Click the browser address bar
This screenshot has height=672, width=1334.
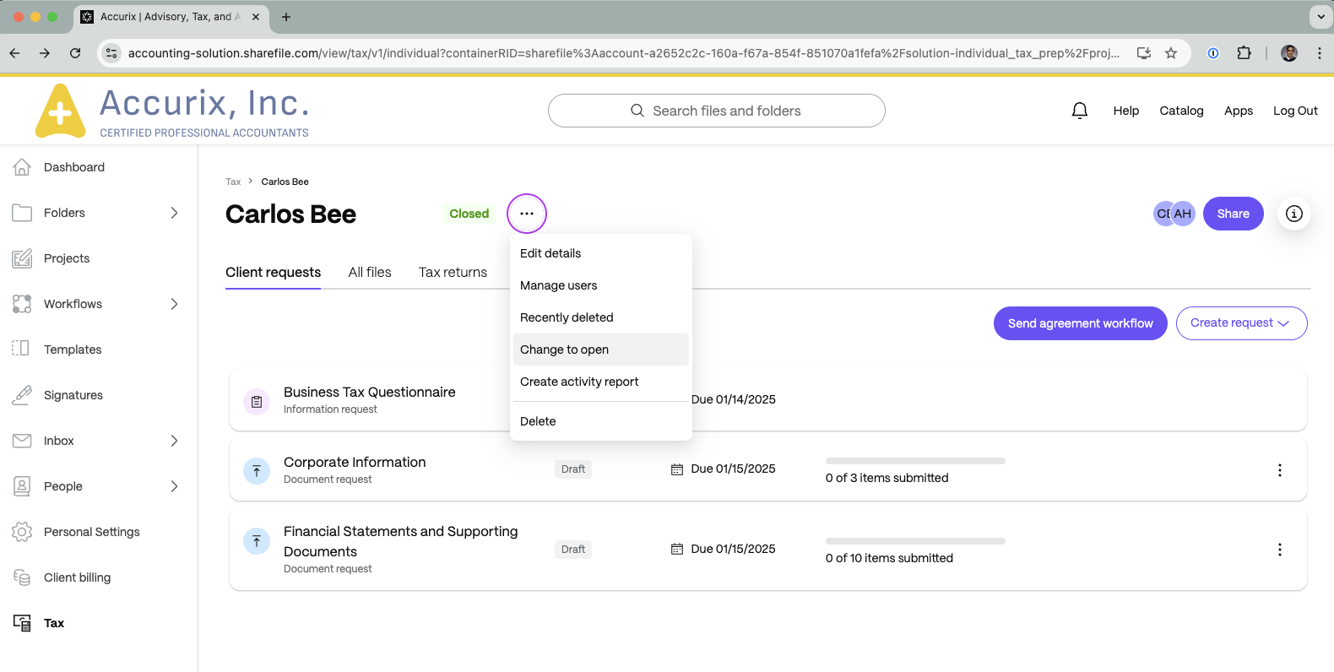coord(623,53)
